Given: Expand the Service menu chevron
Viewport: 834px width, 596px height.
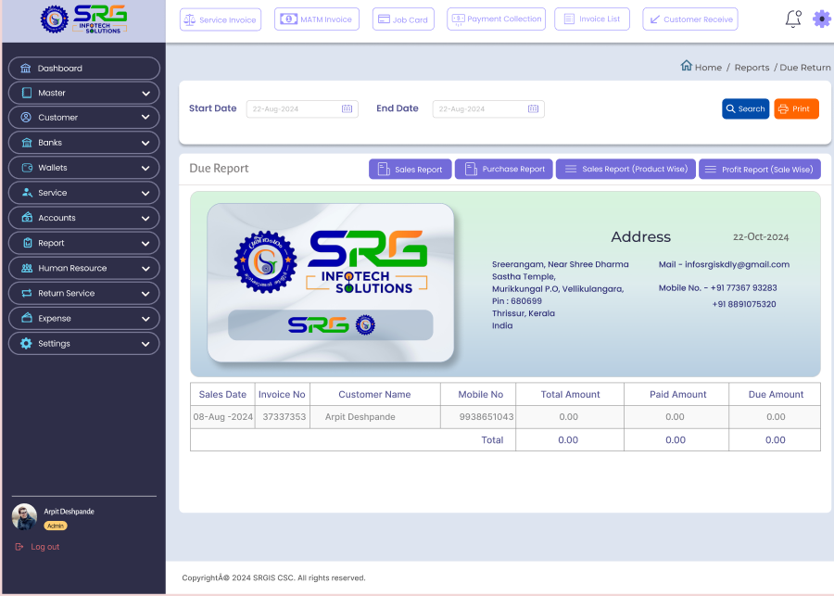Looking at the screenshot, I should coord(145,193).
